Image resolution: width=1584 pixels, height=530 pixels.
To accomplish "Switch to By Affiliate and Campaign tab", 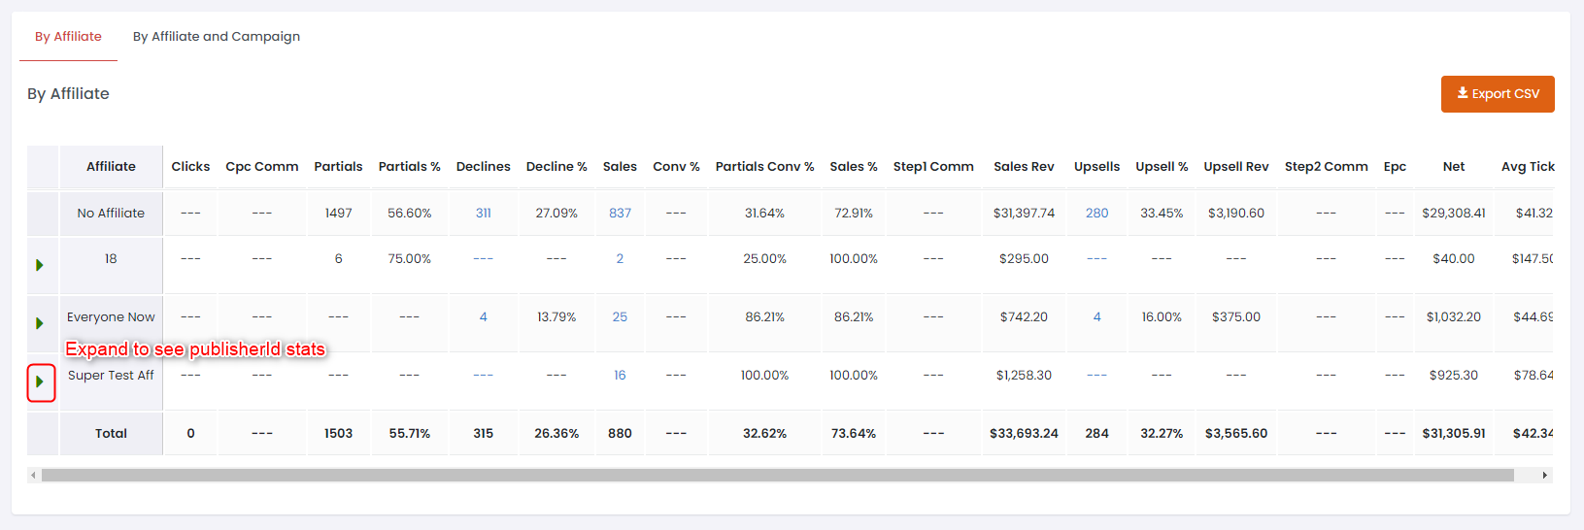I will point(217,37).
